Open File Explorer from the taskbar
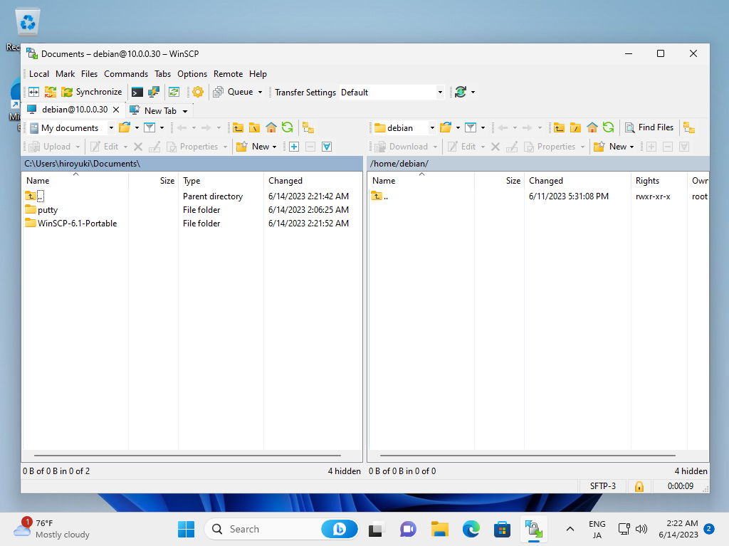 (x=439, y=529)
